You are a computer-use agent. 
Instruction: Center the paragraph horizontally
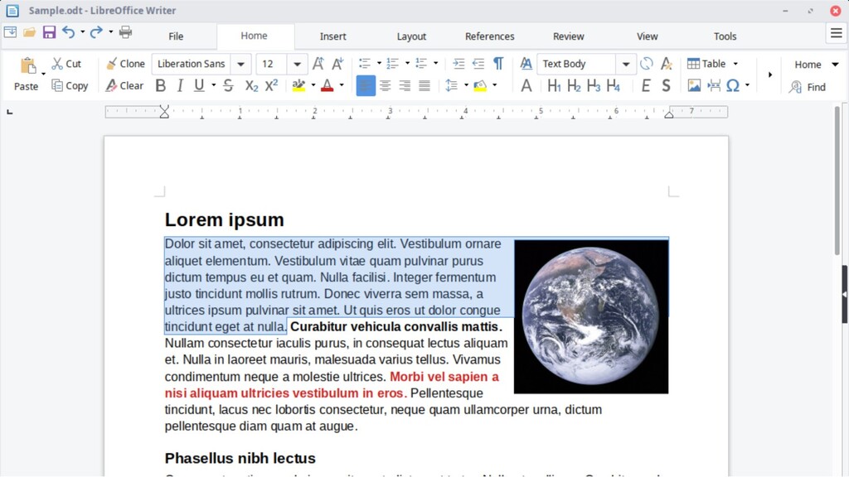385,85
